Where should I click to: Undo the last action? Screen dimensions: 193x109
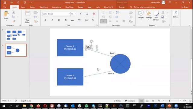[x=11, y=2]
